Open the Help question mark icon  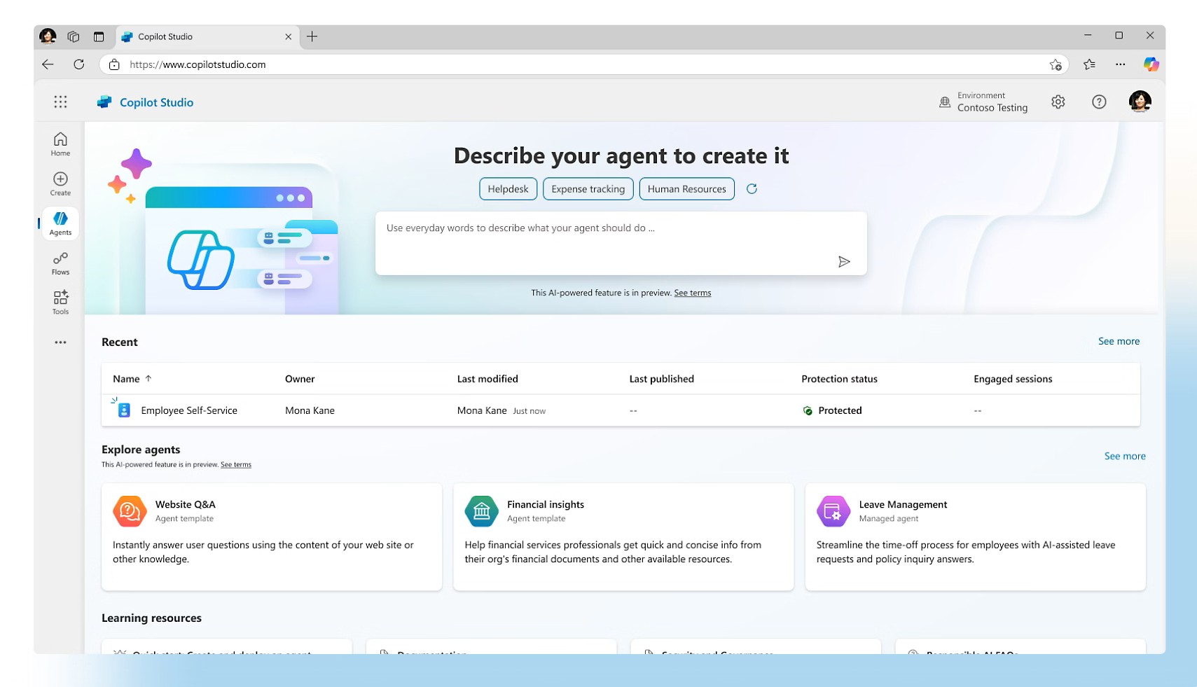[x=1098, y=102]
